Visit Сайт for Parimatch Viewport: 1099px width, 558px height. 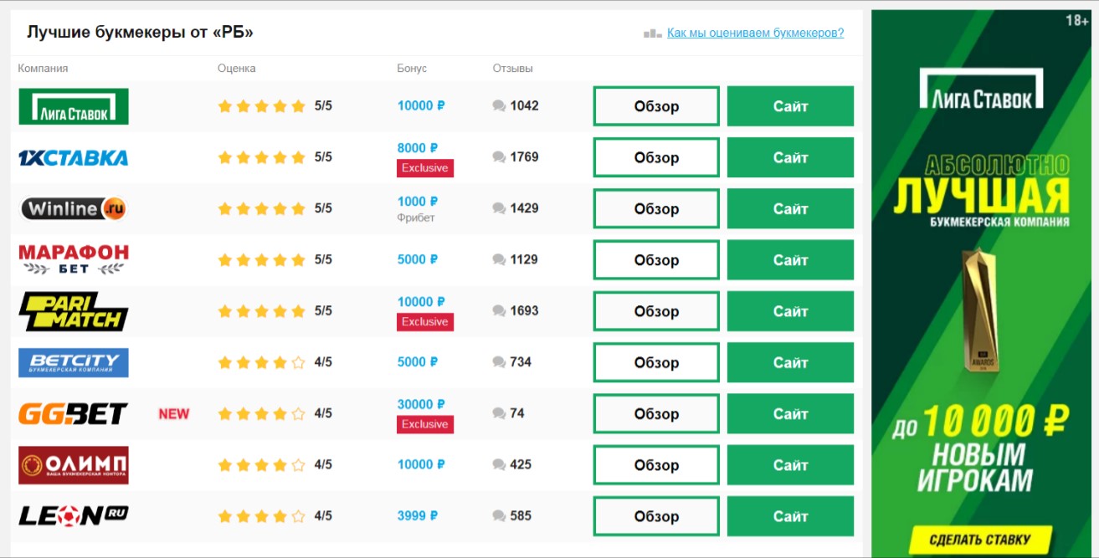coord(790,311)
